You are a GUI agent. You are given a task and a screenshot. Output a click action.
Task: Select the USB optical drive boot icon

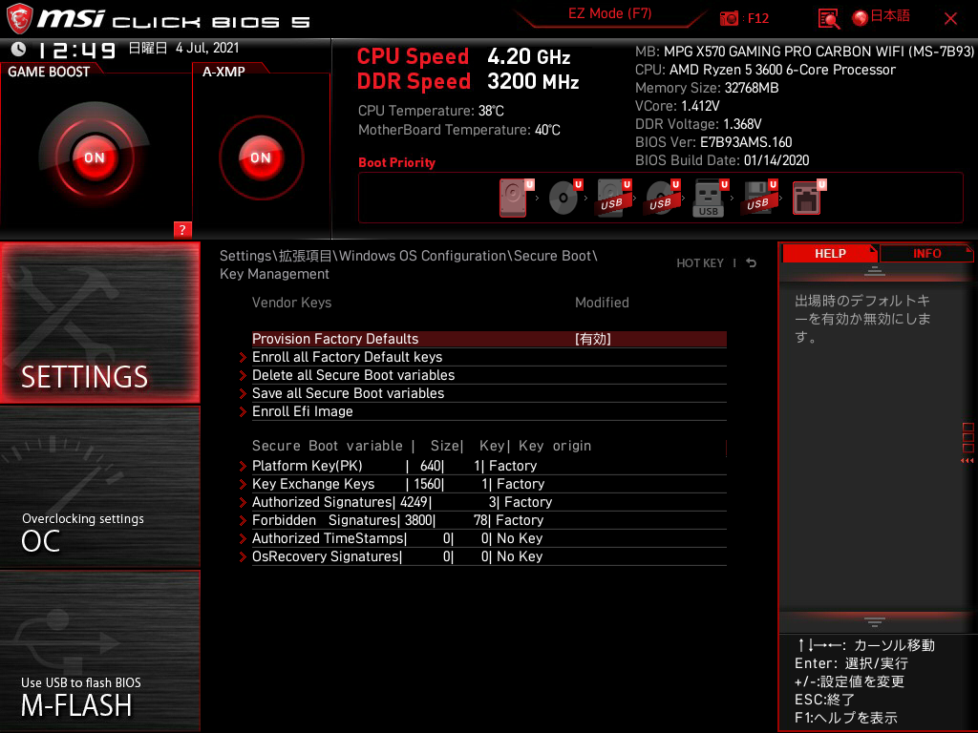click(x=663, y=199)
